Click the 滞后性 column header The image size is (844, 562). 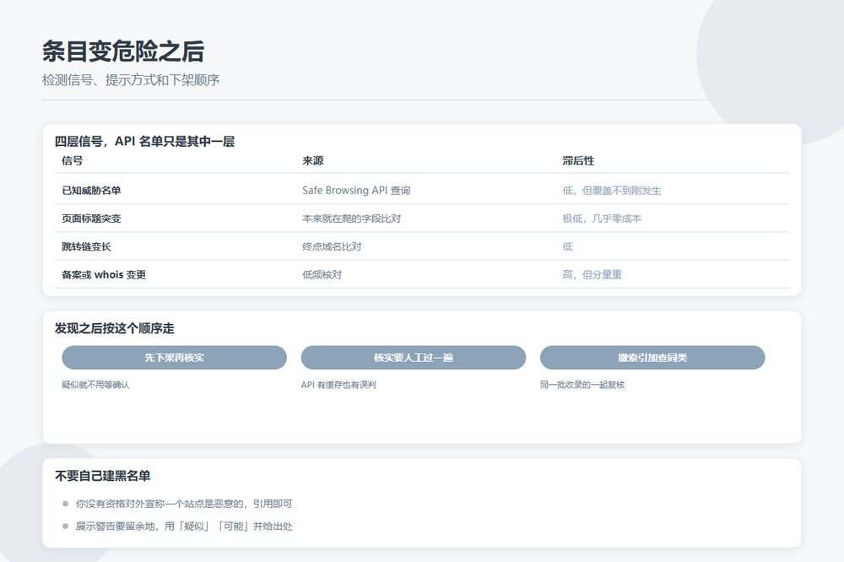578,160
